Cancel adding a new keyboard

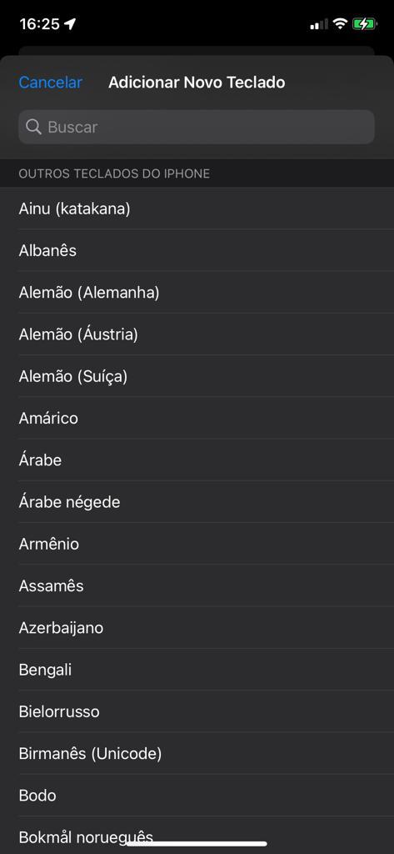[x=51, y=83]
